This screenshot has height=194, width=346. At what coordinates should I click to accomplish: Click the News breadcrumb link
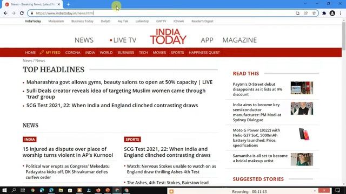point(28,60)
